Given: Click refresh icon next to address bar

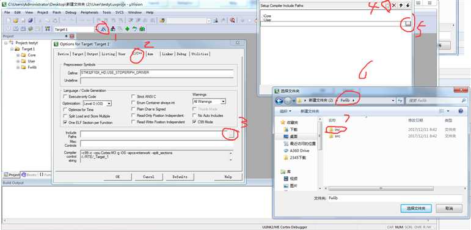Looking at the screenshot, I should 400,100.
